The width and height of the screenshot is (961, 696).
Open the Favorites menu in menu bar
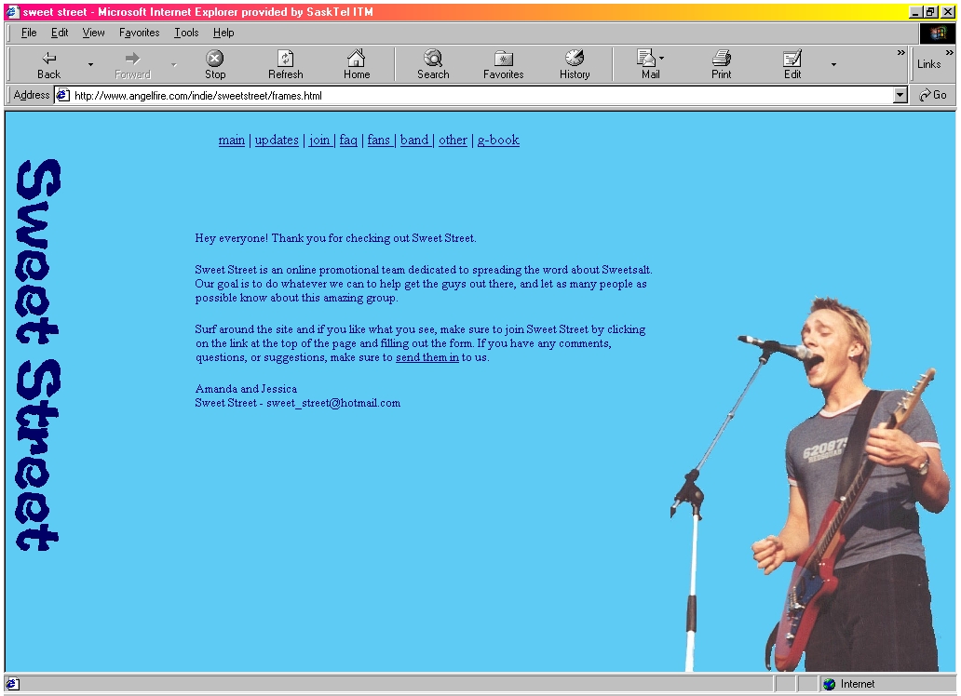139,33
